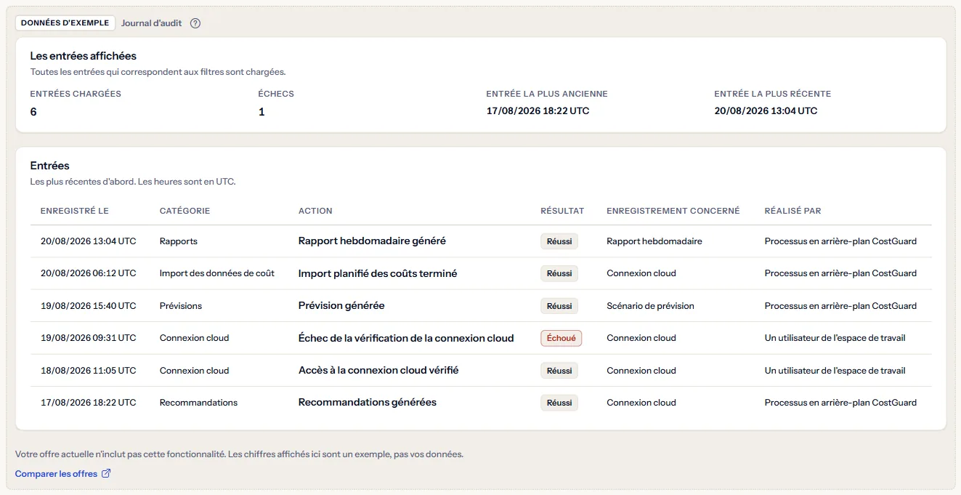The width and height of the screenshot is (961, 495).
Task: Select the ENTRÉES CHARGÉES value 6
Action: click(x=33, y=112)
